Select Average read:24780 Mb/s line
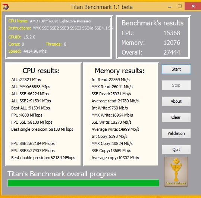This screenshot has height=198, width=201. [x=115, y=101]
